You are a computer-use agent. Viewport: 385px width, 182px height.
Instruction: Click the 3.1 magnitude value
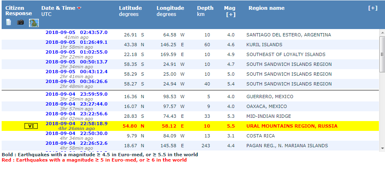231,136
